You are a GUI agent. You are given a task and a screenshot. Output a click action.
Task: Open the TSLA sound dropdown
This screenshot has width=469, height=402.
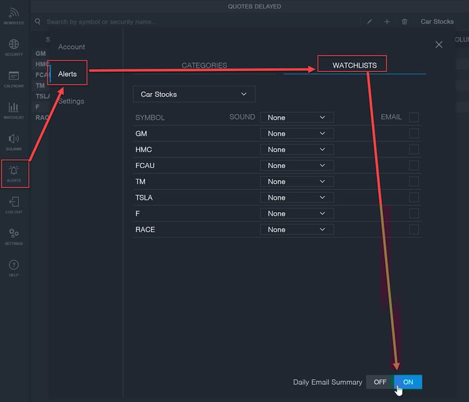click(297, 198)
